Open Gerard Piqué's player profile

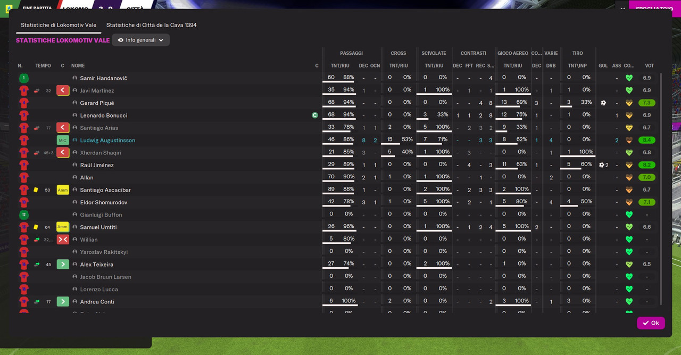tap(97, 103)
